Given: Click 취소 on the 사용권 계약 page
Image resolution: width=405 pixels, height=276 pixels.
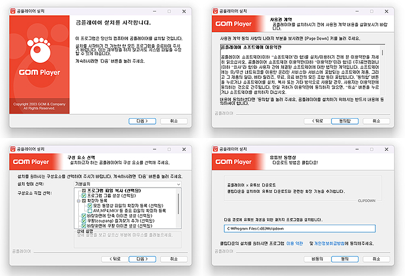Looking at the screenshot, I should pyautogui.click(x=377, y=121).
